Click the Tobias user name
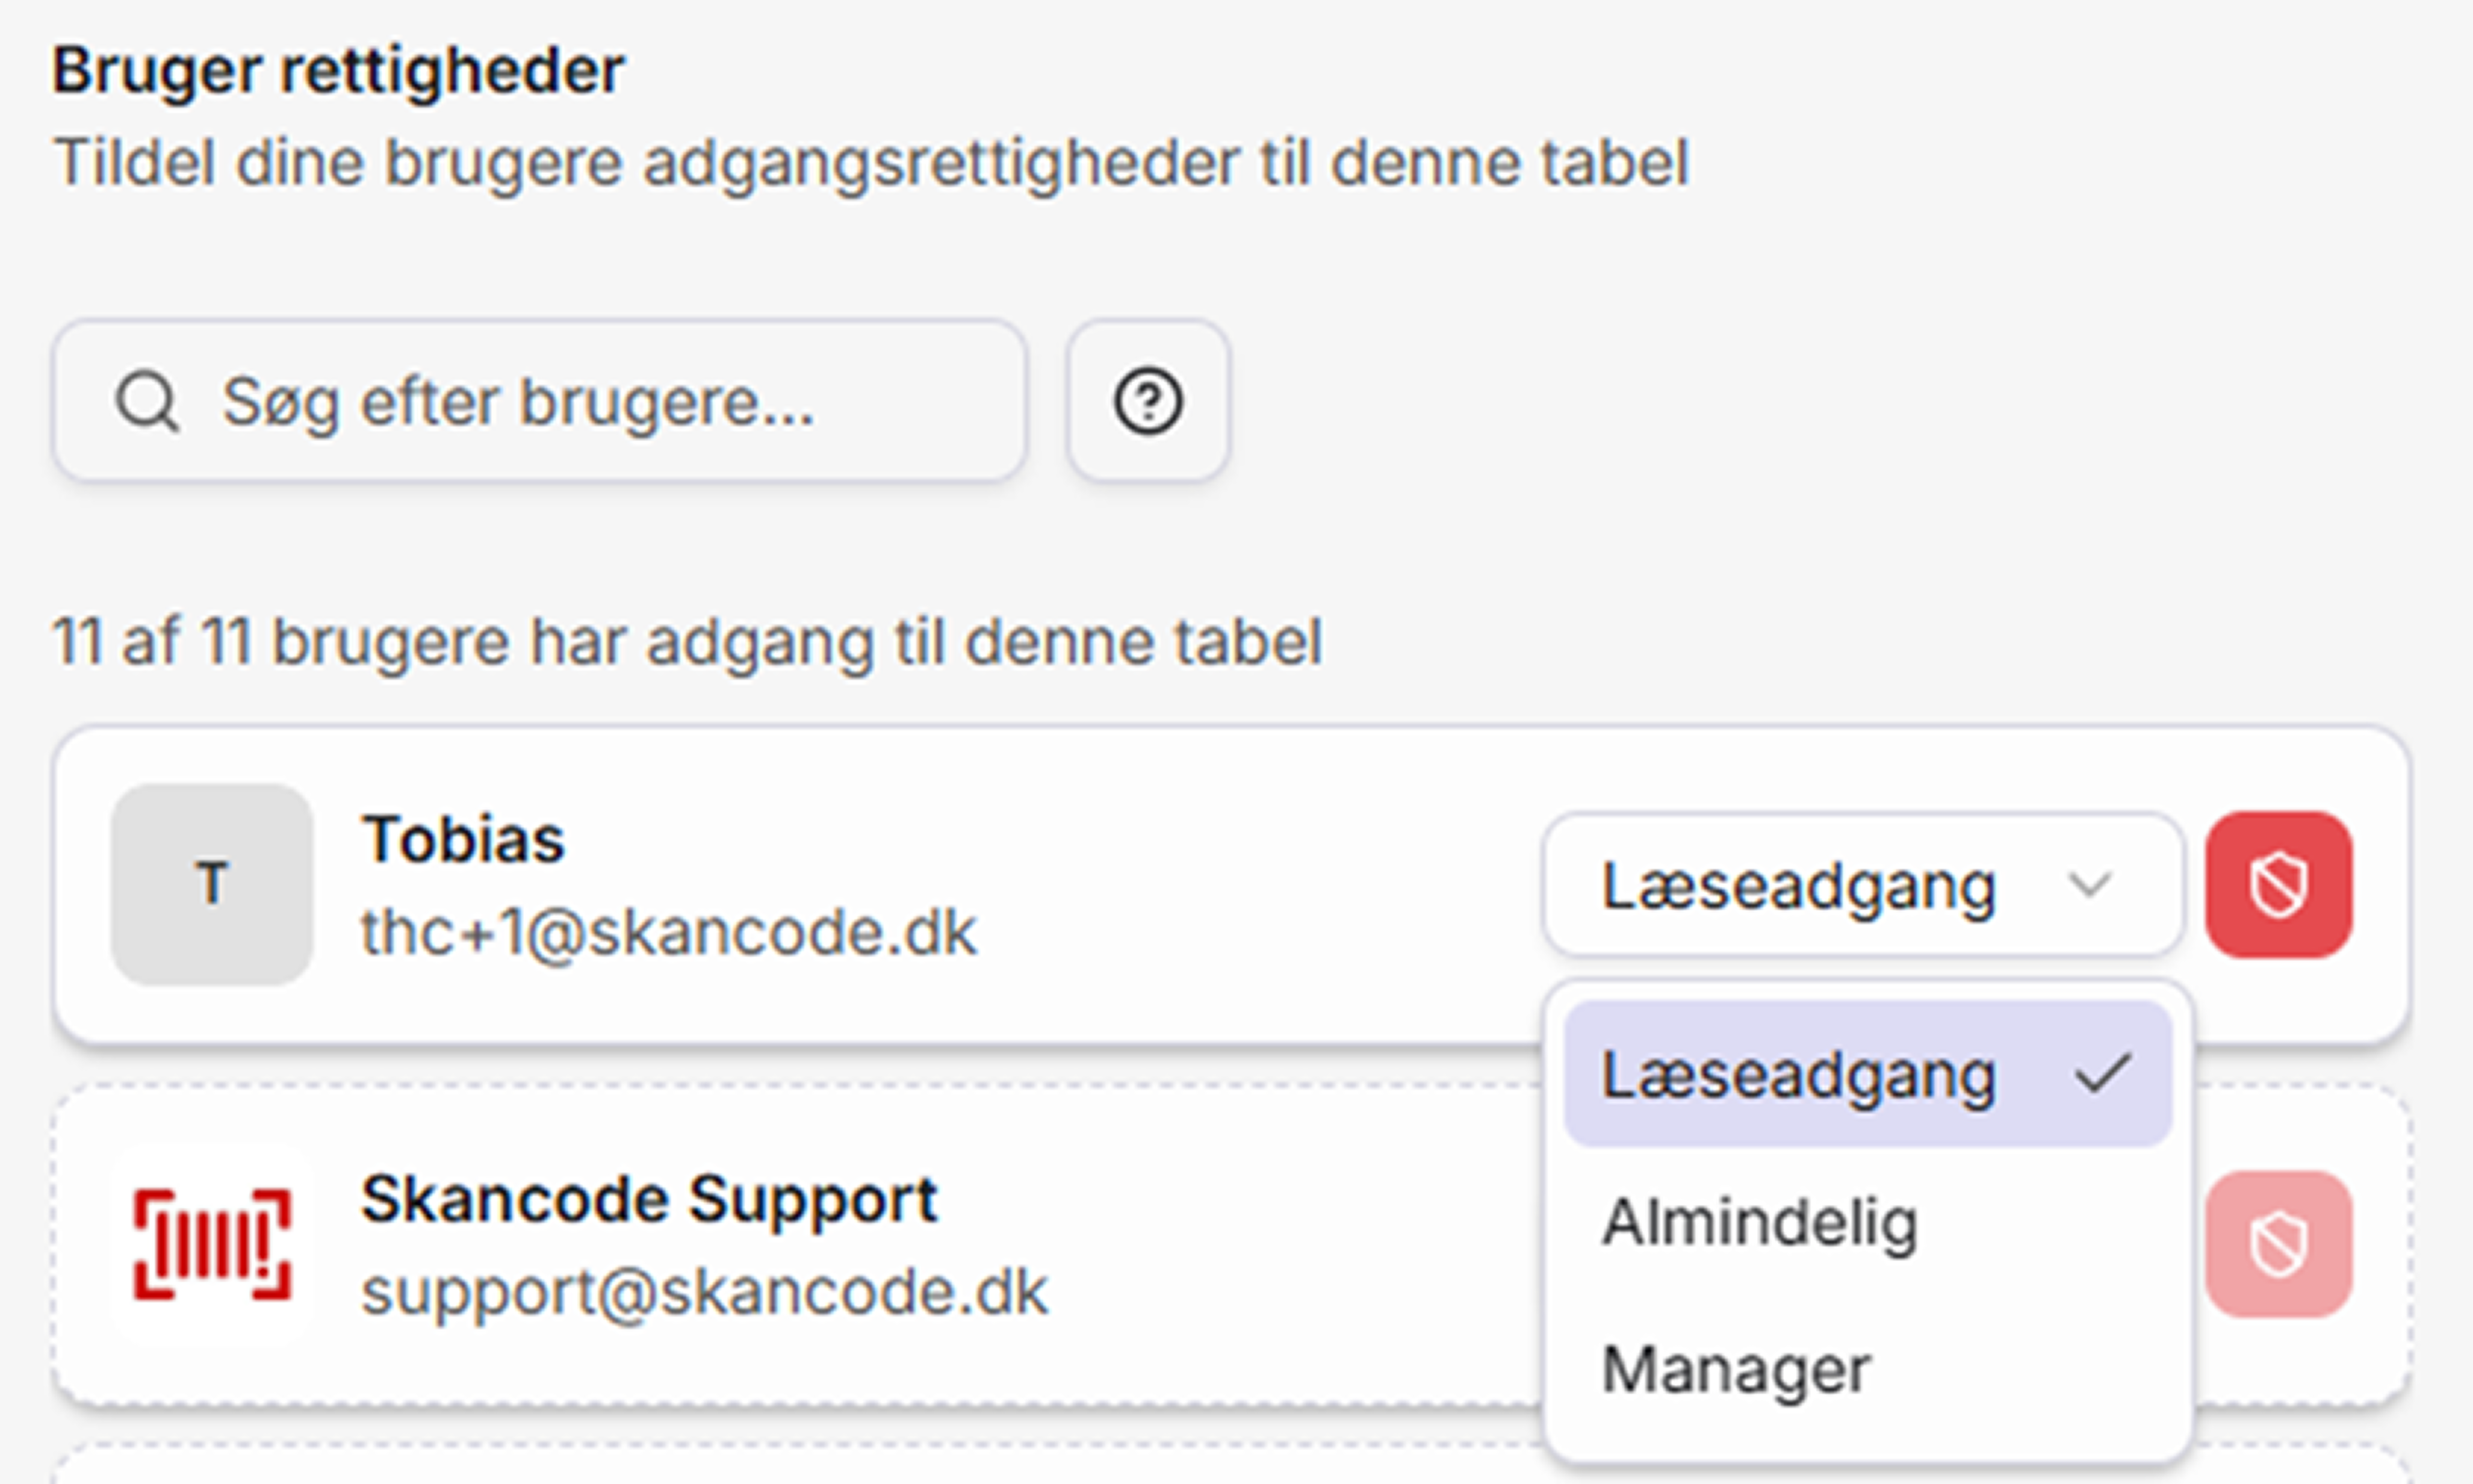This screenshot has height=1484, width=2473. 463,838
